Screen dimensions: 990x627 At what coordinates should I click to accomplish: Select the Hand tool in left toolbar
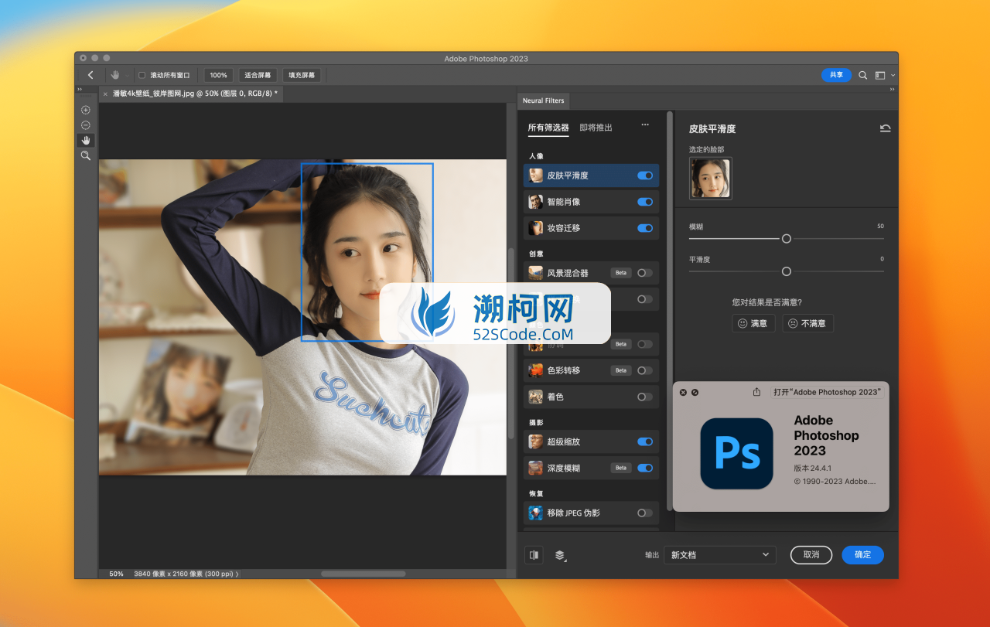(86, 140)
